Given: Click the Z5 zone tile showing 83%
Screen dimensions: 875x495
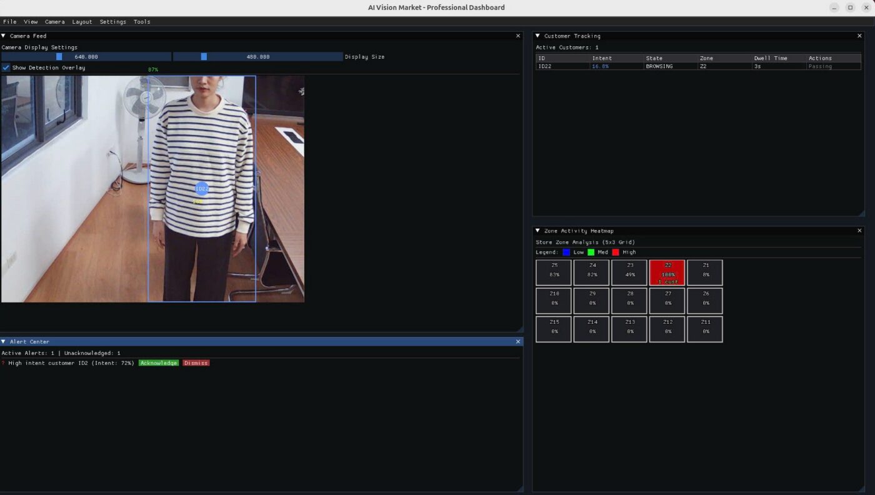Looking at the screenshot, I should 554,272.
